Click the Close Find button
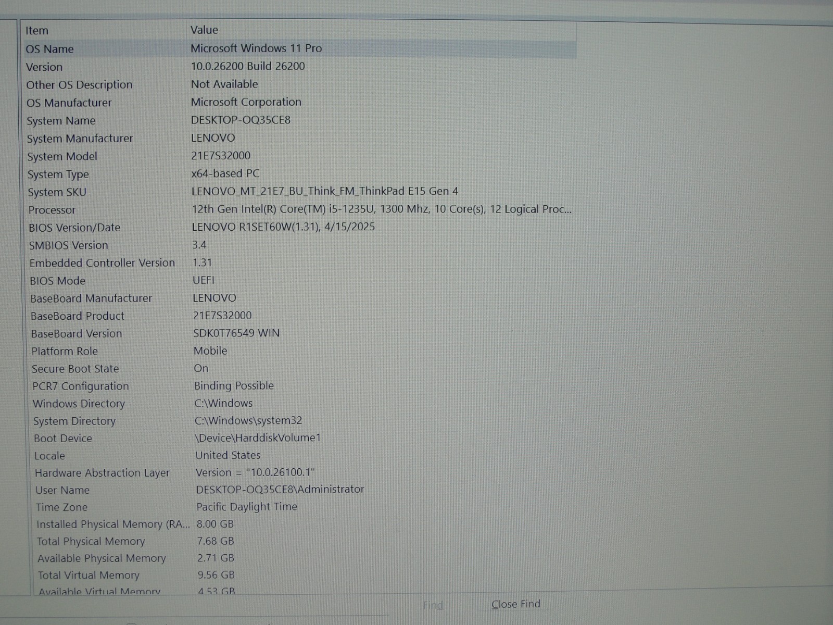 click(x=515, y=604)
